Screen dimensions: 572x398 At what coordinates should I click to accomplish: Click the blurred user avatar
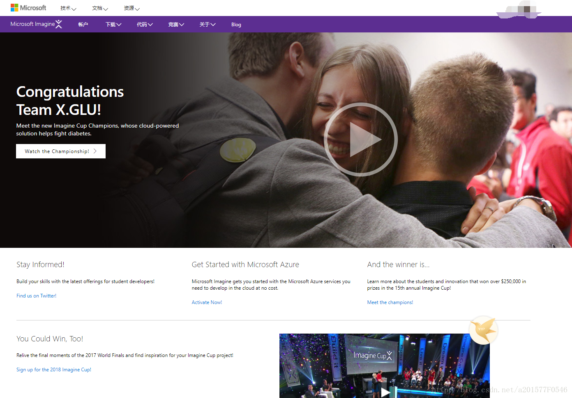click(519, 10)
